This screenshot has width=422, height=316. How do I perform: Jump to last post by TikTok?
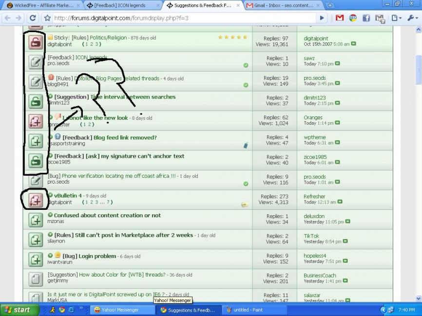pos(345,242)
